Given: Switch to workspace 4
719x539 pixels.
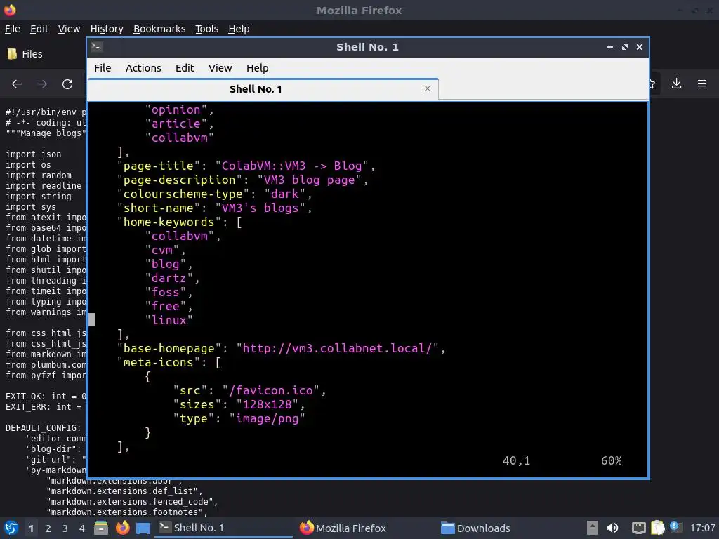Looking at the screenshot, I should point(82,528).
